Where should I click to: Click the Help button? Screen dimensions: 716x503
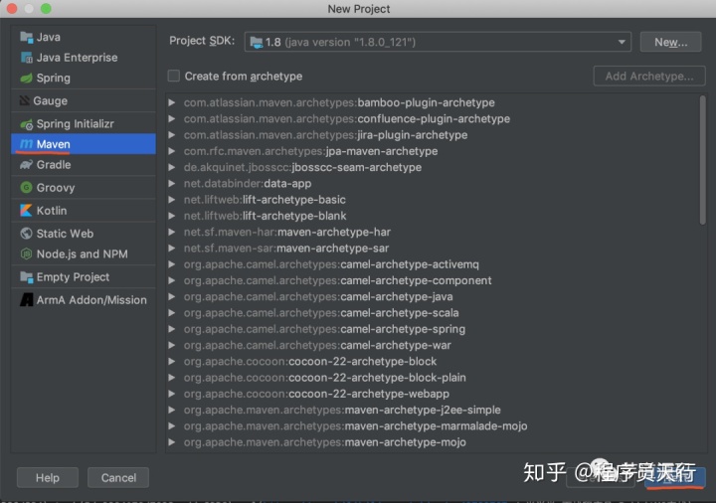tap(48, 478)
